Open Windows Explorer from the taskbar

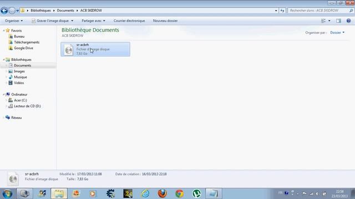[59, 193]
